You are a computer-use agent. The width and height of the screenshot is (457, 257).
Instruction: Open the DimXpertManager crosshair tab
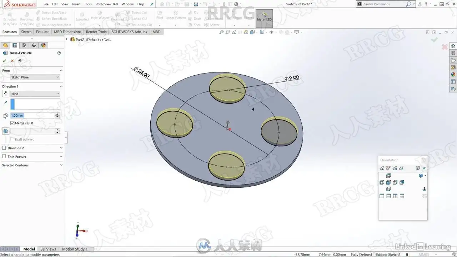(x=34, y=45)
